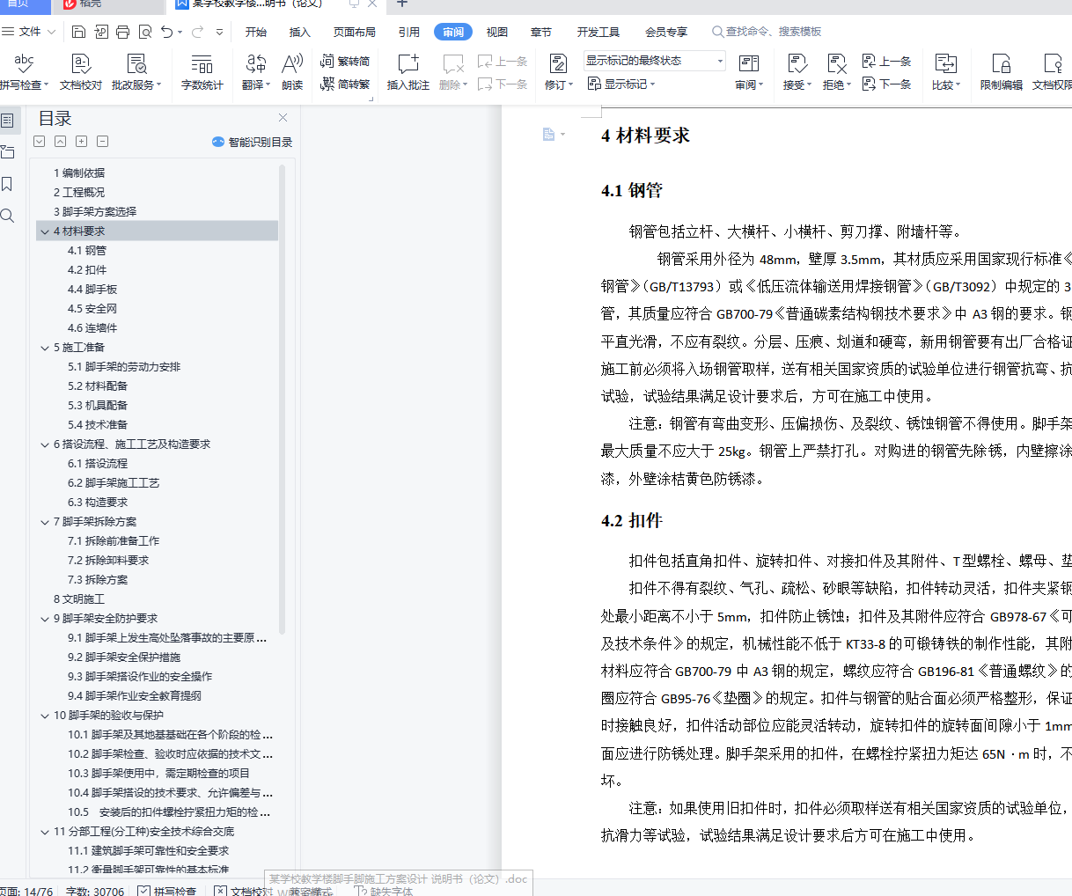Switch to the 会员专享 ribbon tab

pyautogui.click(x=666, y=32)
